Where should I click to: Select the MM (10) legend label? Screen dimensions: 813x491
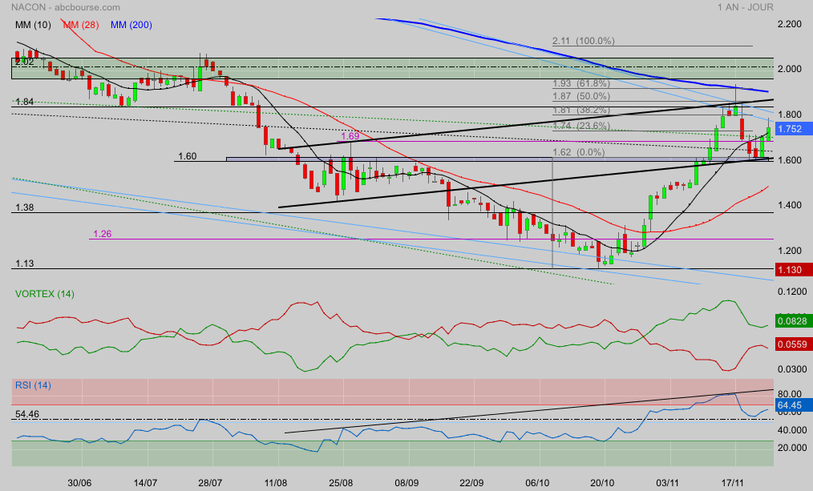coord(33,25)
